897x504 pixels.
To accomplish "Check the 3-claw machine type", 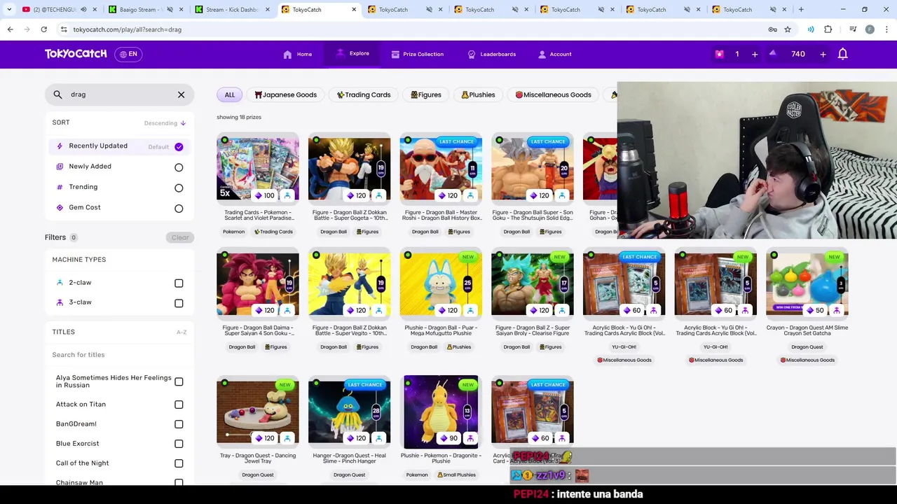I will [179, 302].
